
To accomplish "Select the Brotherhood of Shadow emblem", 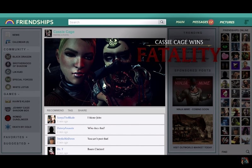I will [8, 65].
